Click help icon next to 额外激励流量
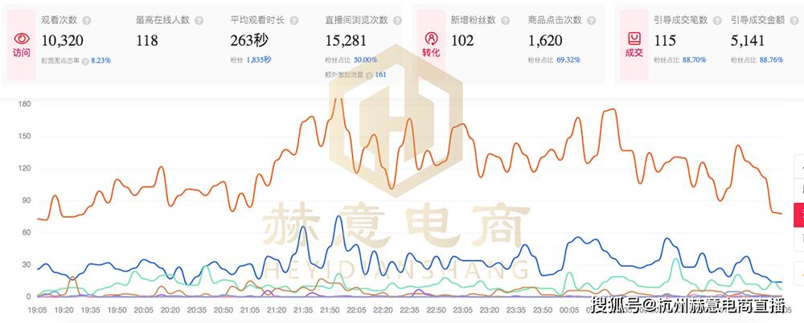Viewport: 804px width, 323px height. point(369,75)
